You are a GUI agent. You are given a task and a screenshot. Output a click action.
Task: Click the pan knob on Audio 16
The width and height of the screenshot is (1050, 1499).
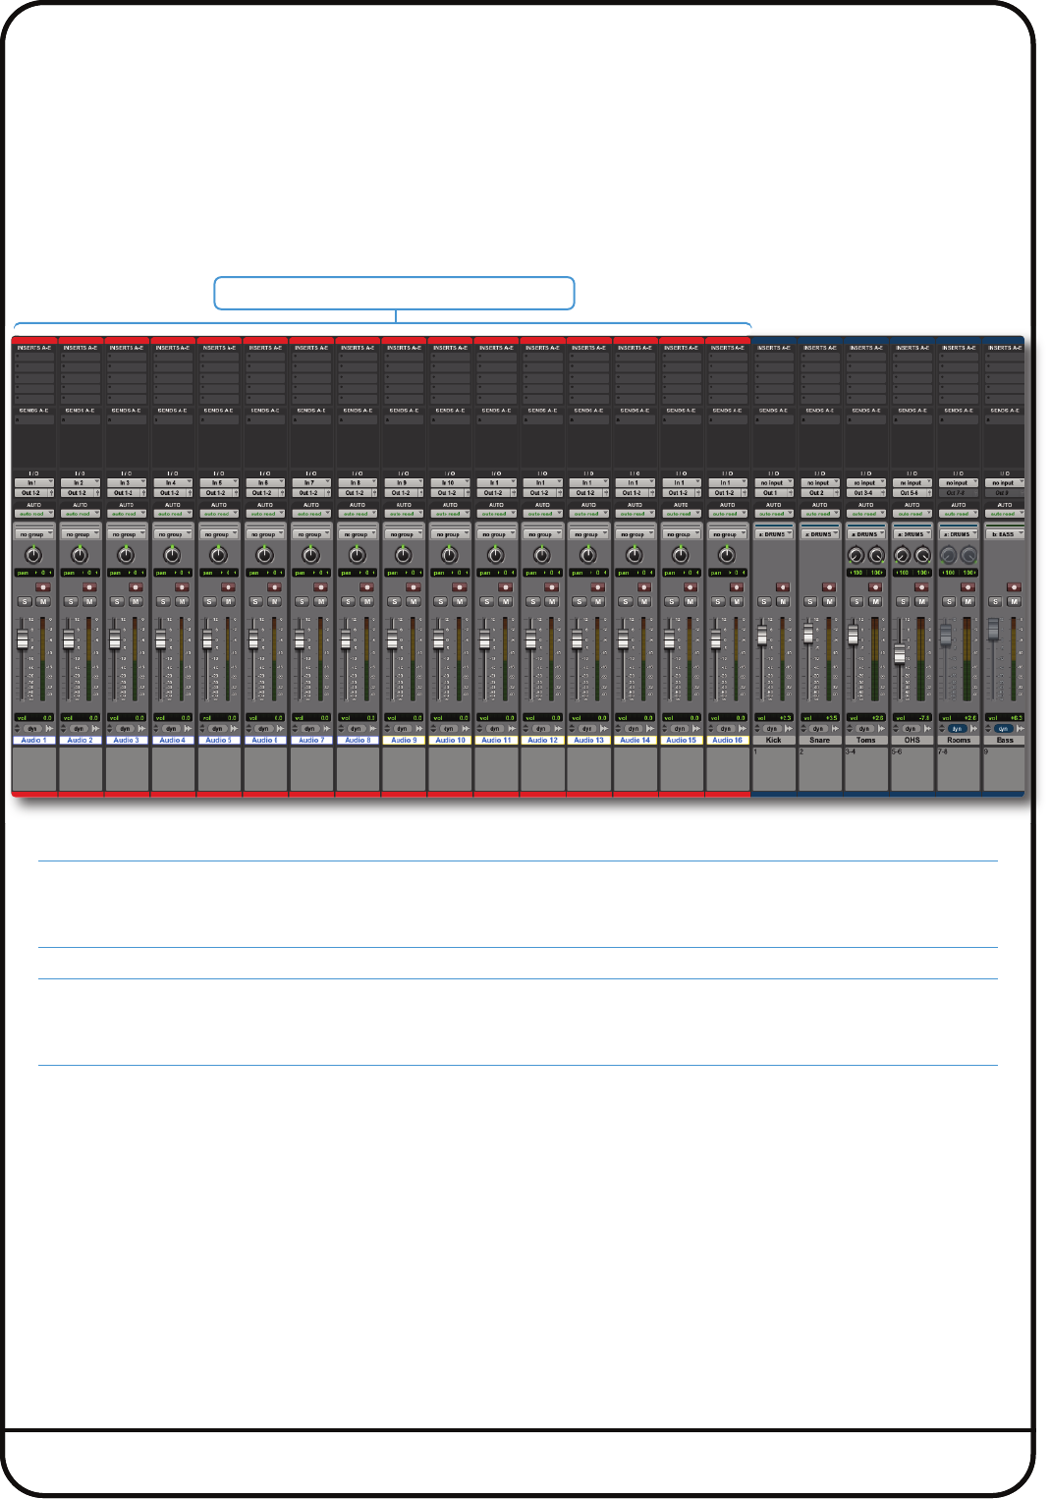coord(726,555)
